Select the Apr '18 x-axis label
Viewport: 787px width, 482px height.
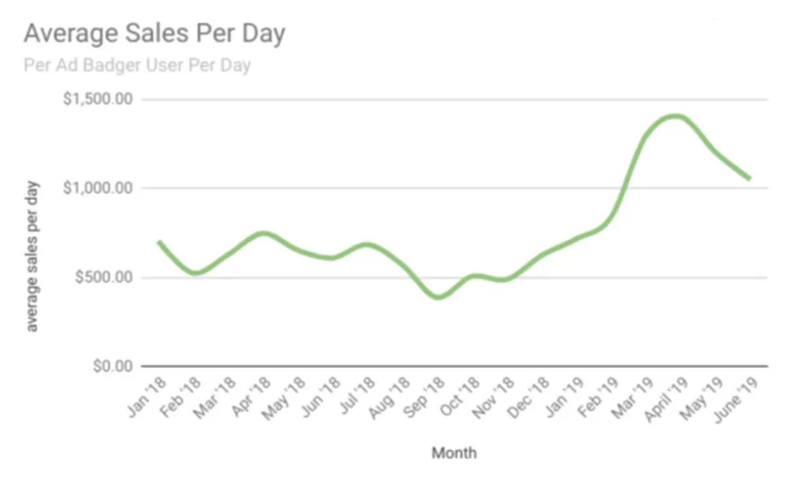pyautogui.click(x=252, y=396)
